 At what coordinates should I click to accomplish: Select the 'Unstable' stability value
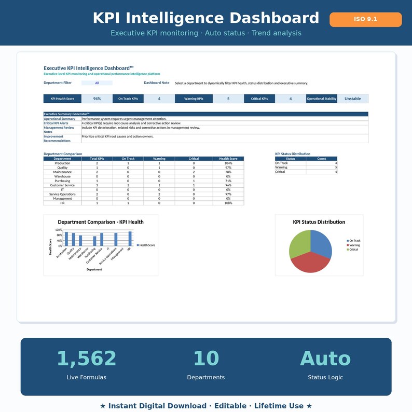pos(353,99)
